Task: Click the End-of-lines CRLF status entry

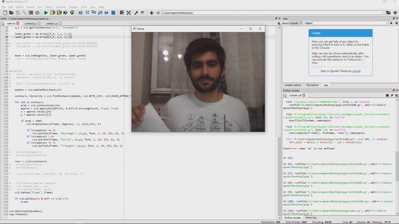Action: point(297,222)
